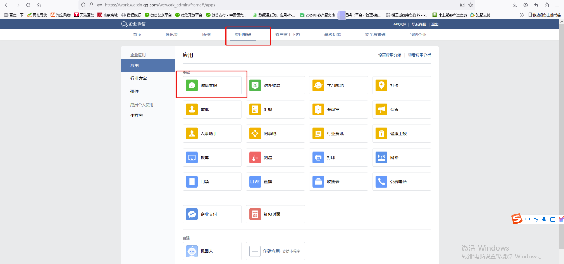Open the 微信客服 app icon
The height and width of the screenshot is (264, 564).
pos(192,86)
